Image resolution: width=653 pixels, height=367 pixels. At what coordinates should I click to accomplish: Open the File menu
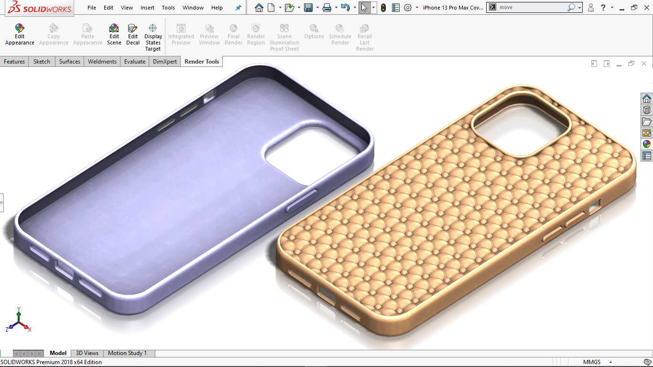pyautogui.click(x=92, y=8)
